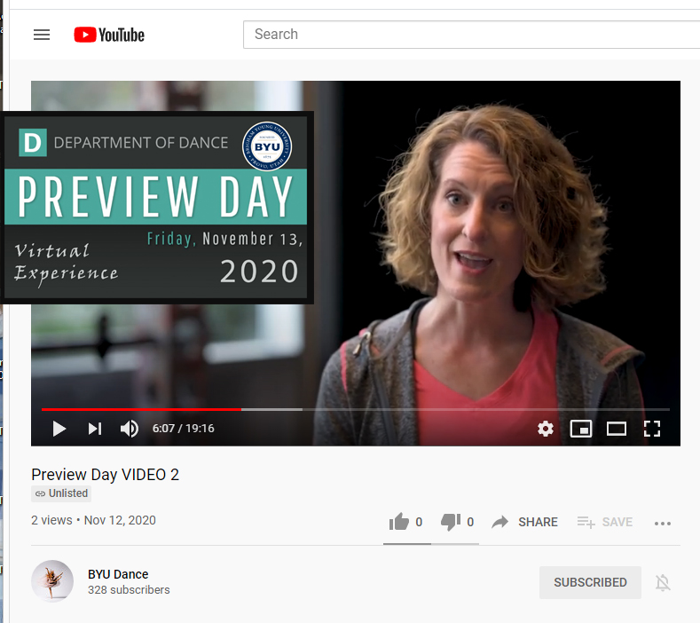Click the SHARE button
The height and width of the screenshot is (623, 700).
coord(525,522)
